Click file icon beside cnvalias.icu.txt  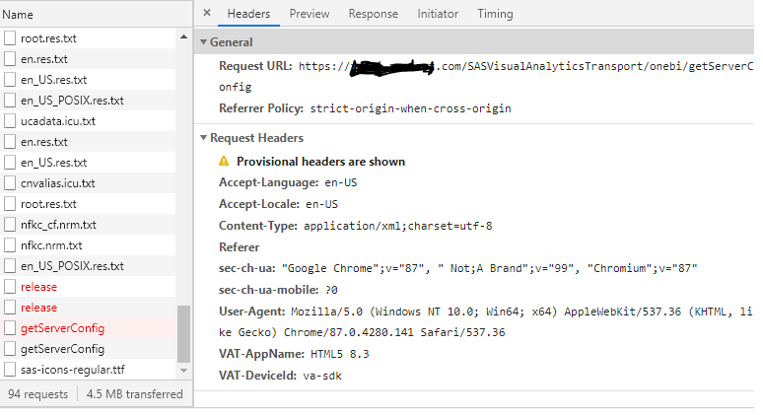pos(10,183)
